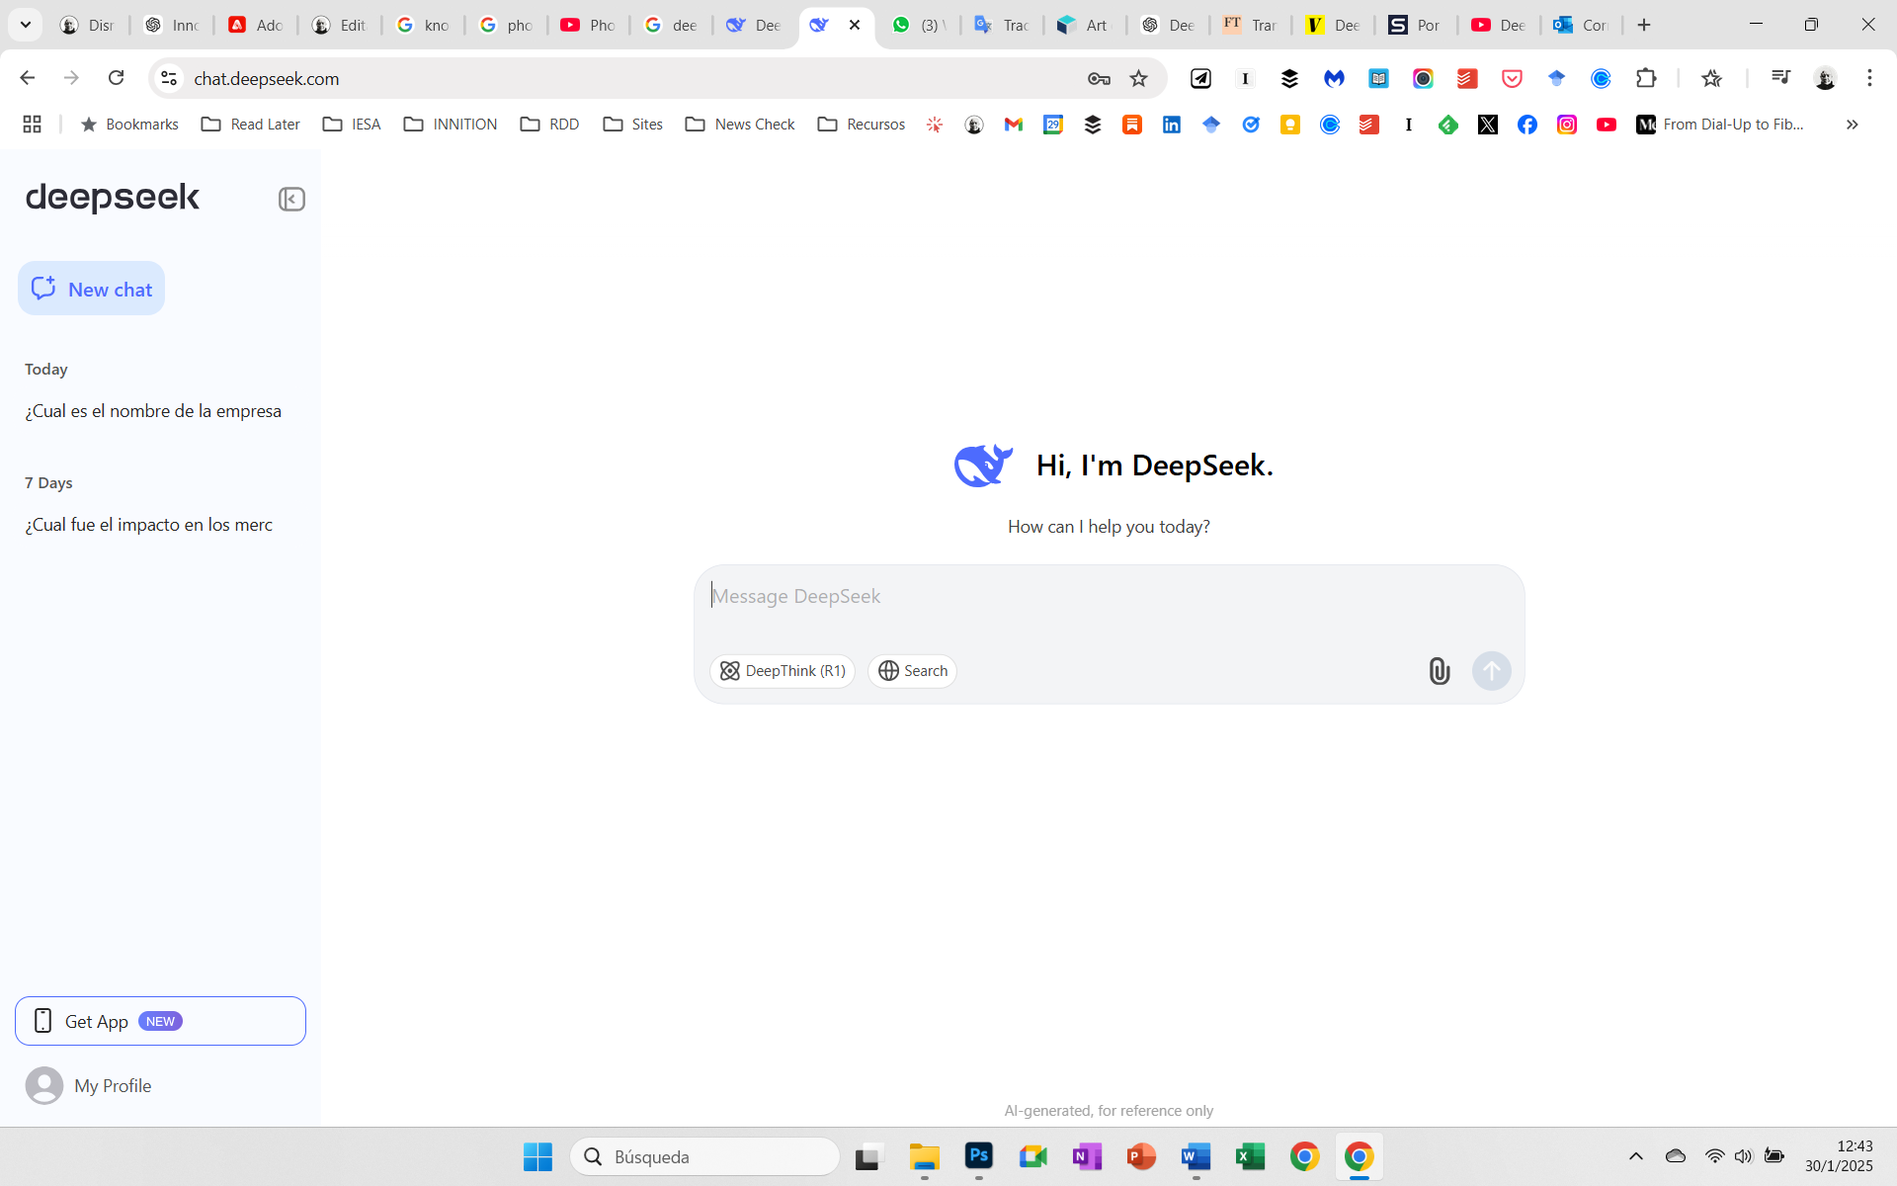This screenshot has height=1186, width=1897.
Task: Switch to the 'Disr' browser tab
Action: [x=87, y=25]
